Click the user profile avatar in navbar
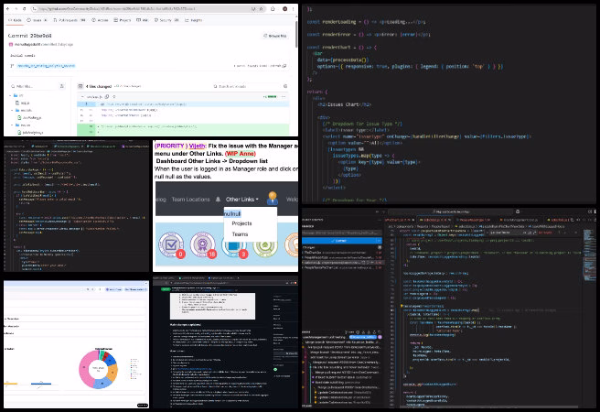600x412 pixels. click(x=273, y=199)
